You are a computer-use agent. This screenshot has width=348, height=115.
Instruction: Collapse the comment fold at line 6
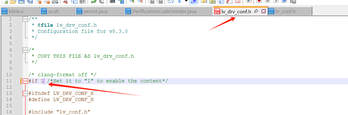25,50
